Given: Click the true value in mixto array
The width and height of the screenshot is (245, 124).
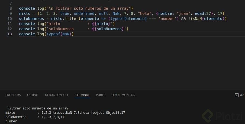Looking at the screenshot, I should click(65, 13).
